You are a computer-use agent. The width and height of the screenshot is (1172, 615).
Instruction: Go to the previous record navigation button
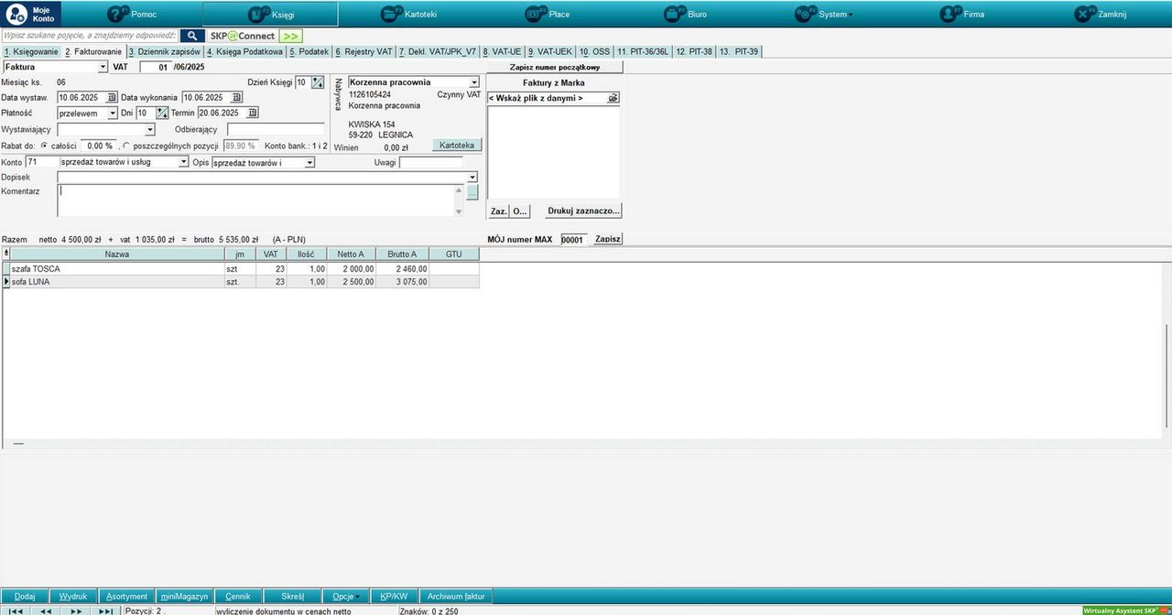coord(46,610)
